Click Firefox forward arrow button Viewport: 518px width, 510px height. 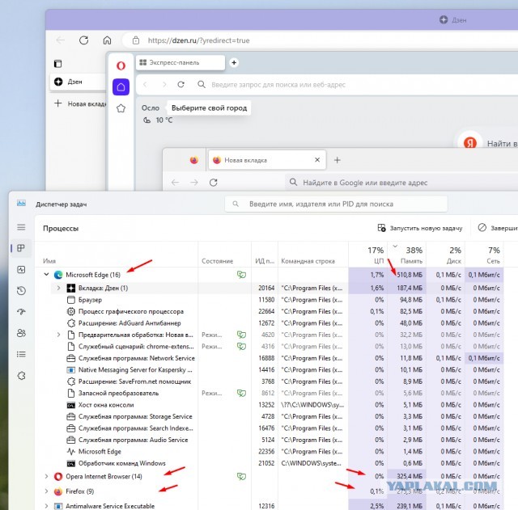[194, 183]
